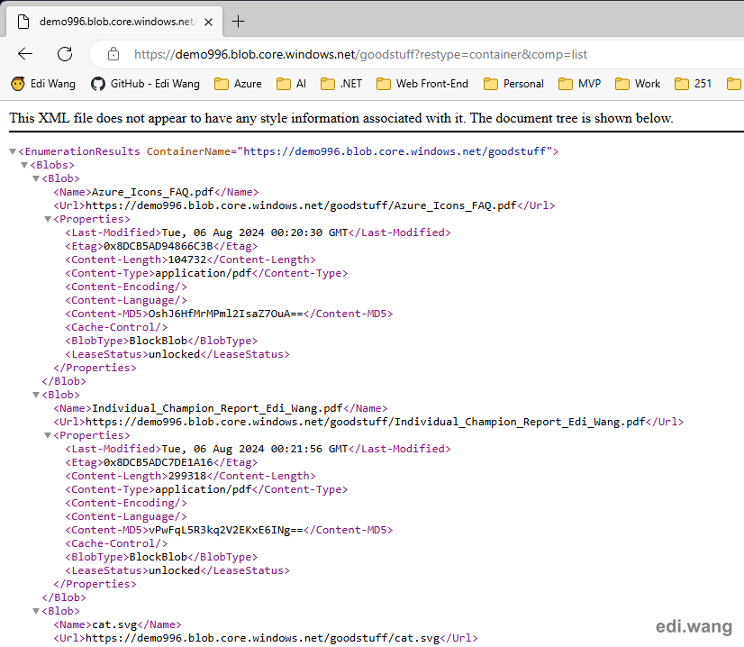The height and width of the screenshot is (647, 744).
Task: Click the Url line ending goodstuff/cat.svg
Action: [x=266, y=638]
